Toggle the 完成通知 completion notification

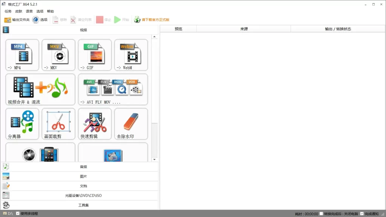tap(363, 213)
